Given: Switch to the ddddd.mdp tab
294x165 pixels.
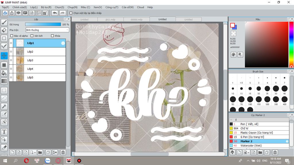Looking at the screenshot, I should 136,19.
